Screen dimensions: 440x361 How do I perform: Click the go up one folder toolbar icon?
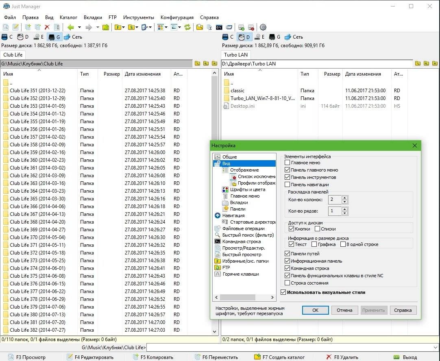pos(106,27)
